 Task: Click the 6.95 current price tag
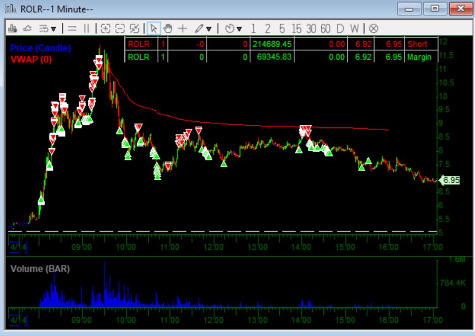(x=450, y=180)
